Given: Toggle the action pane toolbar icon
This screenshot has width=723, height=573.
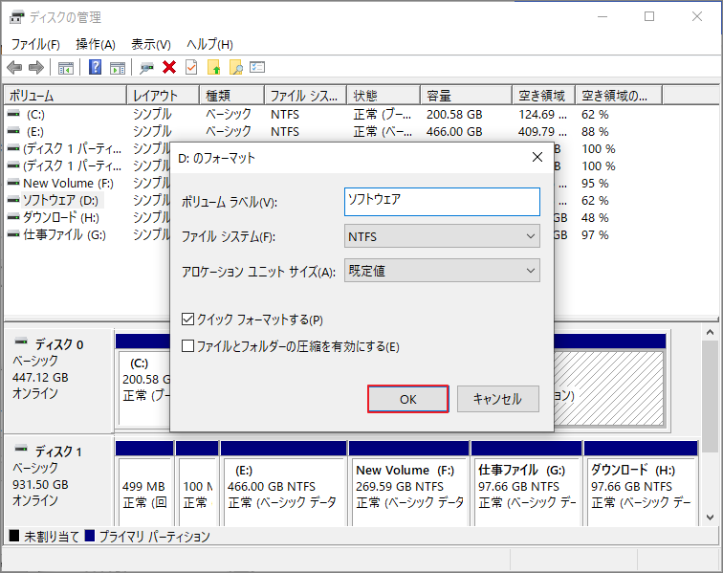Looking at the screenshot, I should [118, 68].
